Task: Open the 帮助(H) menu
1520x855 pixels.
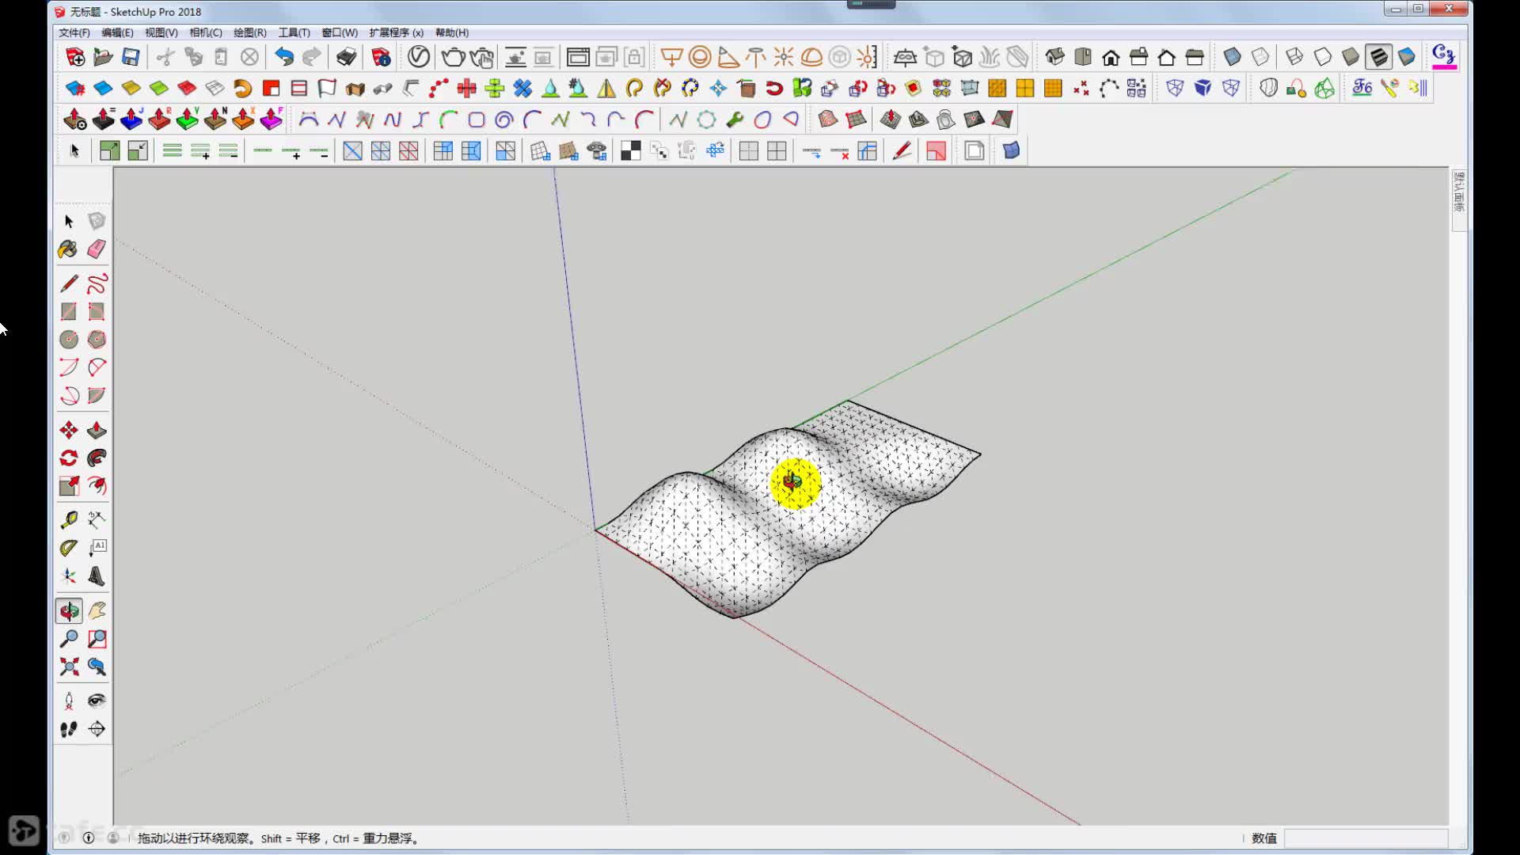Action: [451, 32]
